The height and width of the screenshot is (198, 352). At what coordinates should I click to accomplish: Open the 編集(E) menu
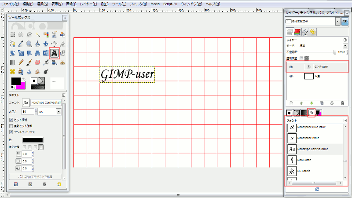(28, 4)
